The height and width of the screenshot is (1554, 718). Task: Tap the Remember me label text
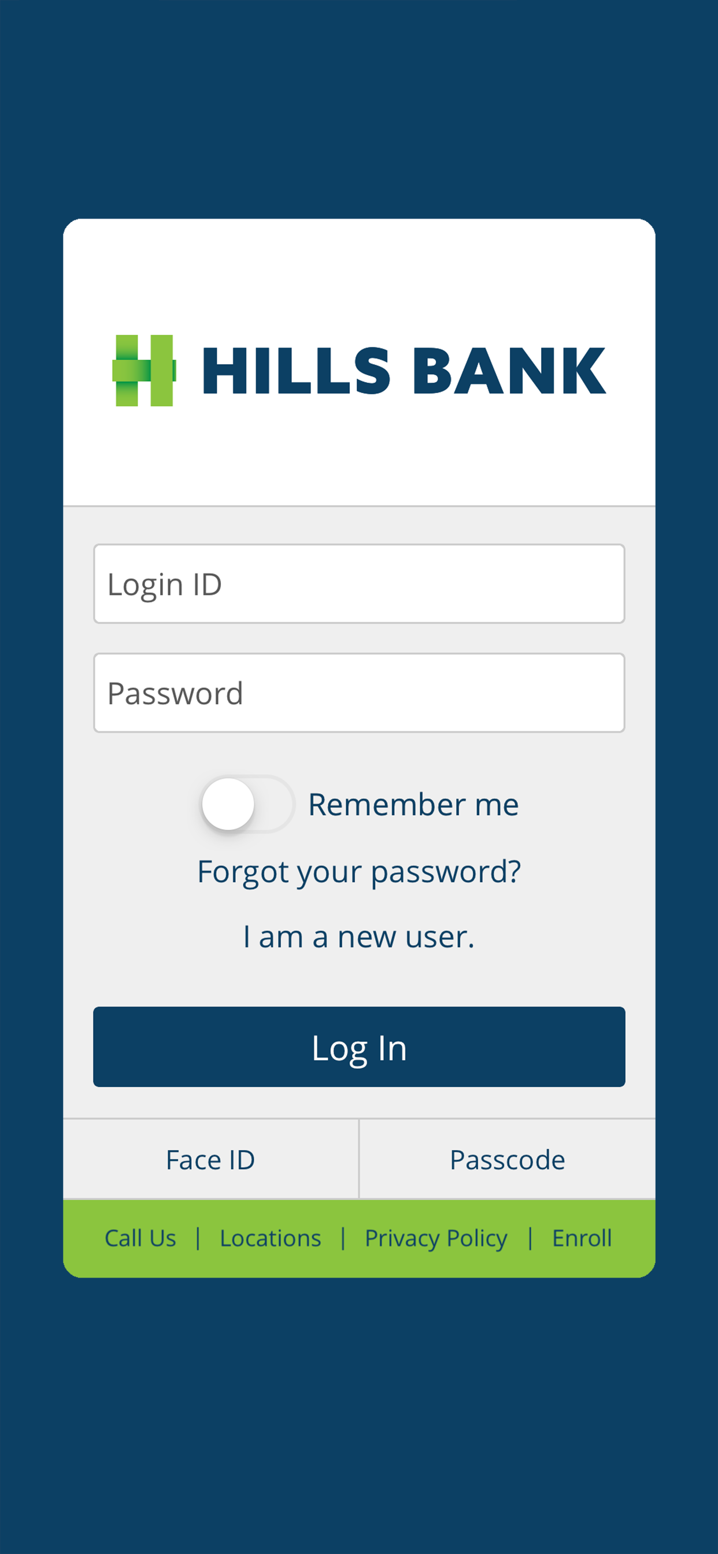pos(413,804)
